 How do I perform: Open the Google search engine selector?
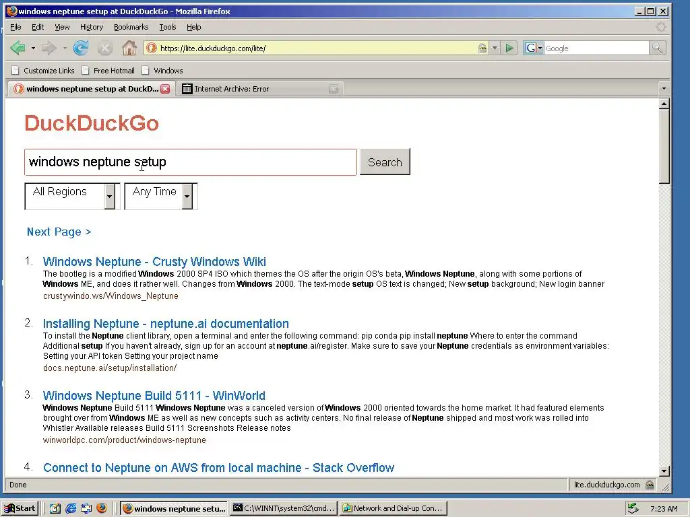click(534, 48)
